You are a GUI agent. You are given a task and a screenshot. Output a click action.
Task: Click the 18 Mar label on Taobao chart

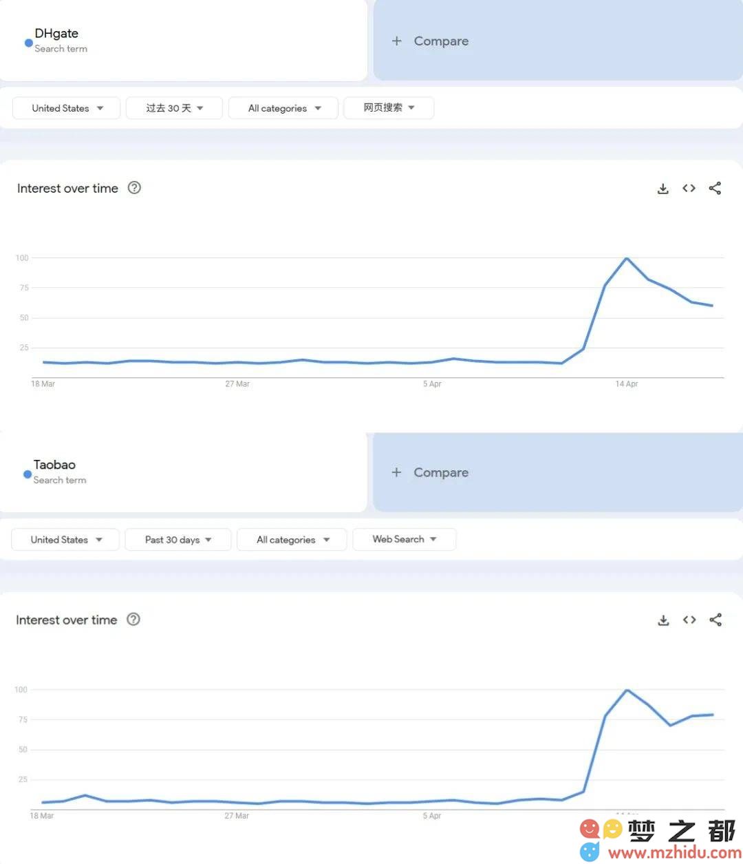point(42,816)
